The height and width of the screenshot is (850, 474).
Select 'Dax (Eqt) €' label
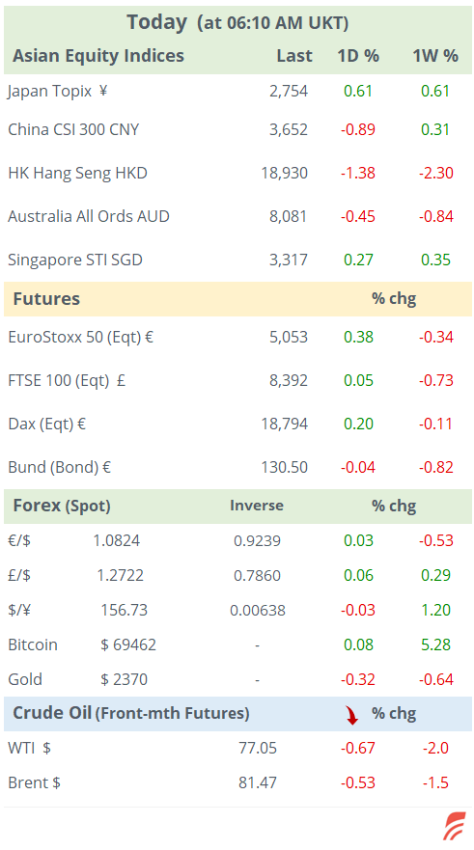coord(46,424)
